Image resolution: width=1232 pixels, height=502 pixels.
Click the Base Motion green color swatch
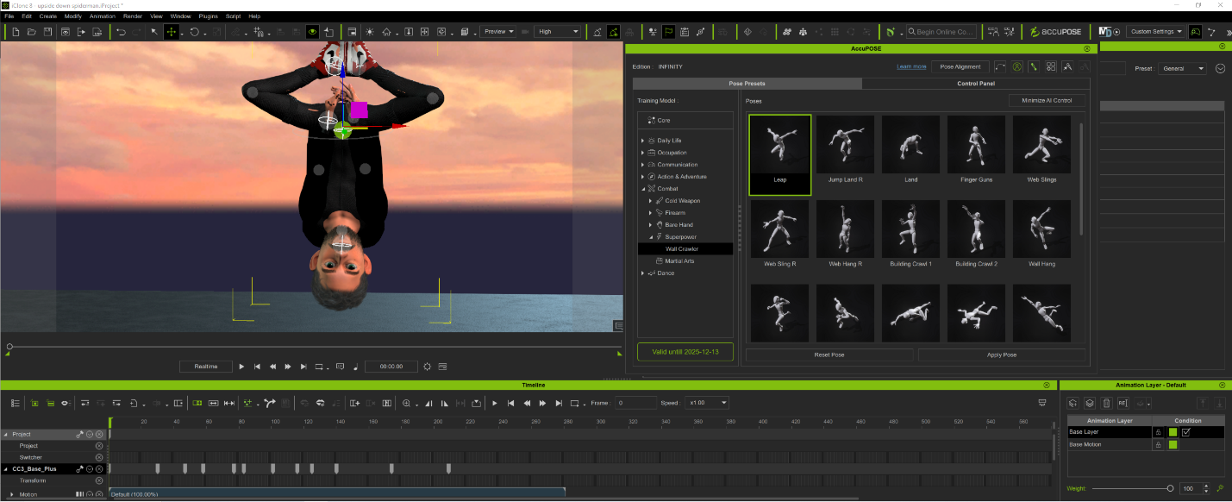point(1173,444)
